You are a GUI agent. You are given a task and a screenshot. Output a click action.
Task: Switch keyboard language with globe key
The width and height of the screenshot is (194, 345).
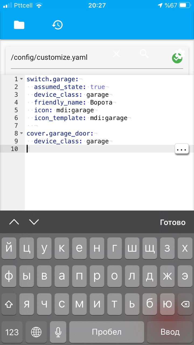(36, 332)
